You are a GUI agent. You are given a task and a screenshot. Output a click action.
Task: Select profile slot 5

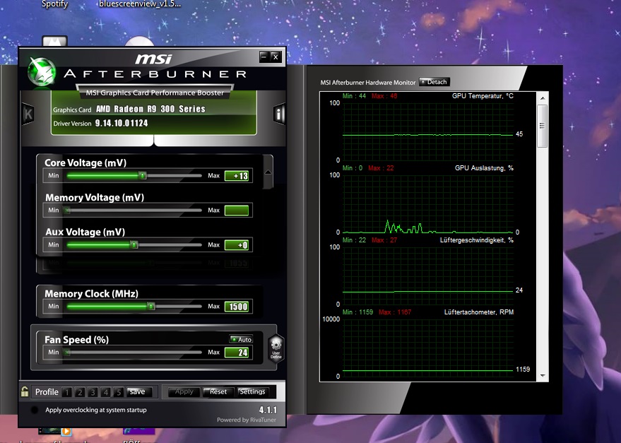tap(118, 392)
